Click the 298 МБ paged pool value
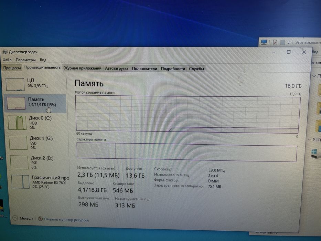The width and height of the screenshot is (321, 241). click(88, 205)
